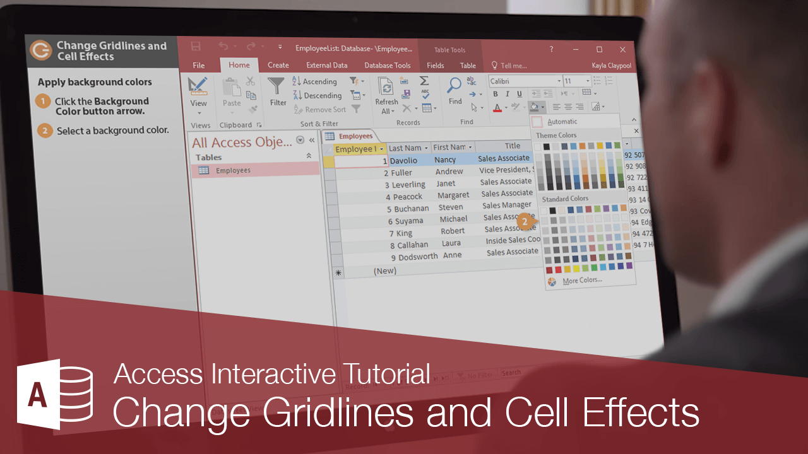Select the Filter icon in Sort & Filter
The width and height of the screenshot is (808, 454).
277,84
